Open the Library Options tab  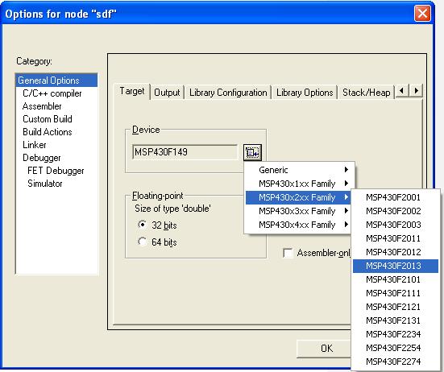point(305,93)
